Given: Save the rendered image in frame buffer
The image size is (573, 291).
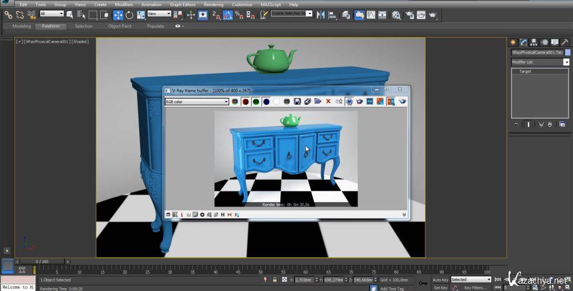Looking at the screenshot, I should 297,101.
